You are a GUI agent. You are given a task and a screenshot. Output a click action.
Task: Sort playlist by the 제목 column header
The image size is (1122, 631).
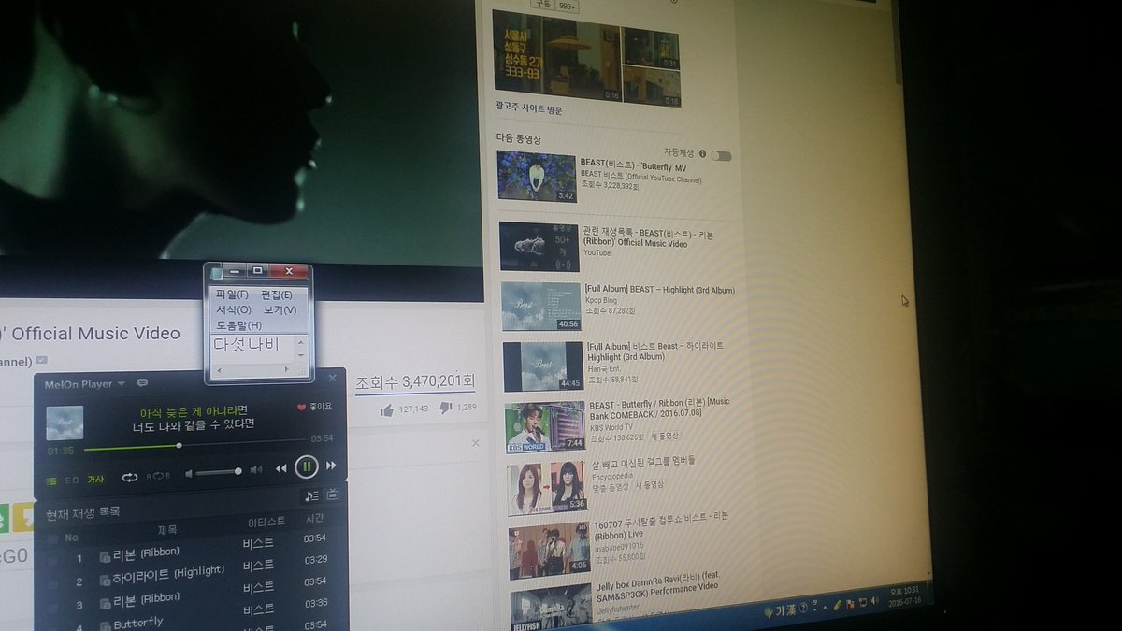[x=166, y=530]
